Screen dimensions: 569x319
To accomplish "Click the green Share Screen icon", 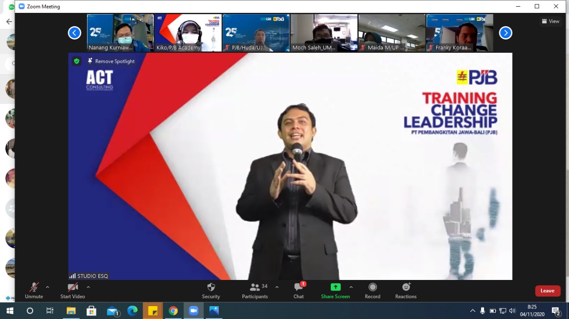I will [335, 287].
